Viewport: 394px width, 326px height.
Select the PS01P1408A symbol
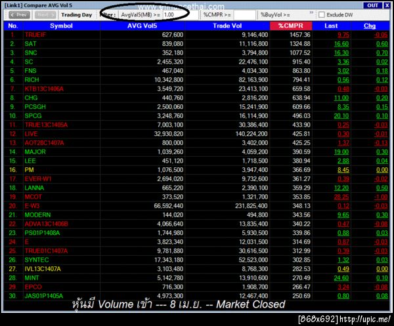(42, 233)
